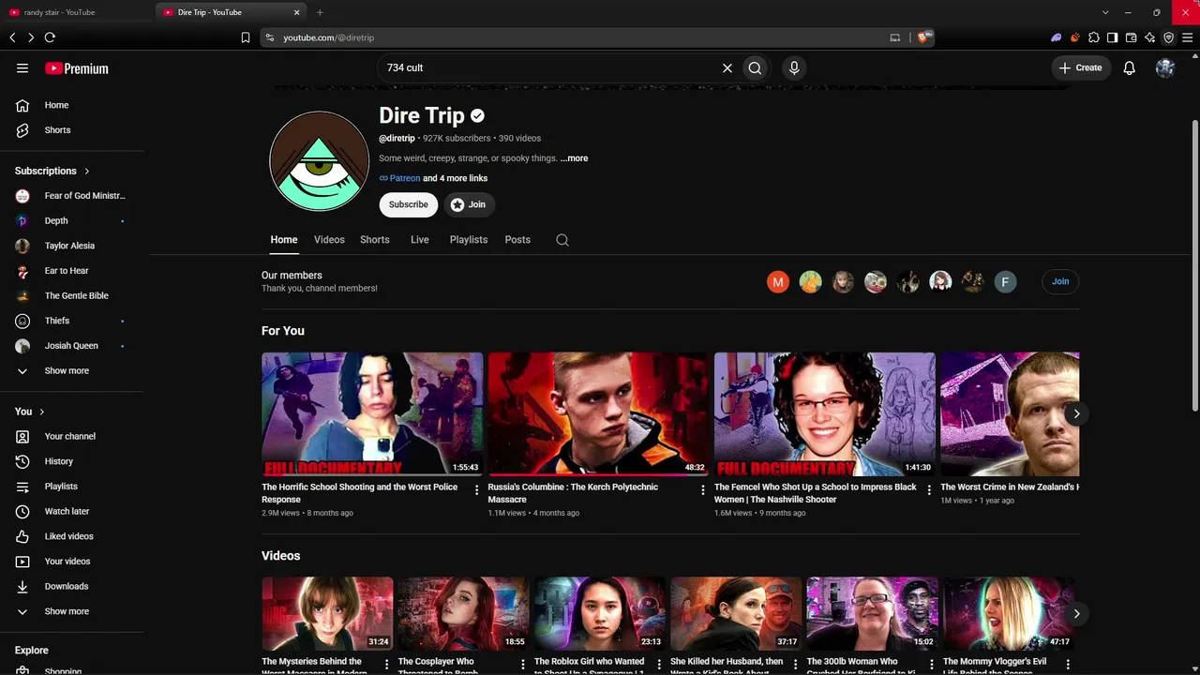The image size is (1200, 675).
Task: Click the YouTube search input field
Action: tap(548, 67)
